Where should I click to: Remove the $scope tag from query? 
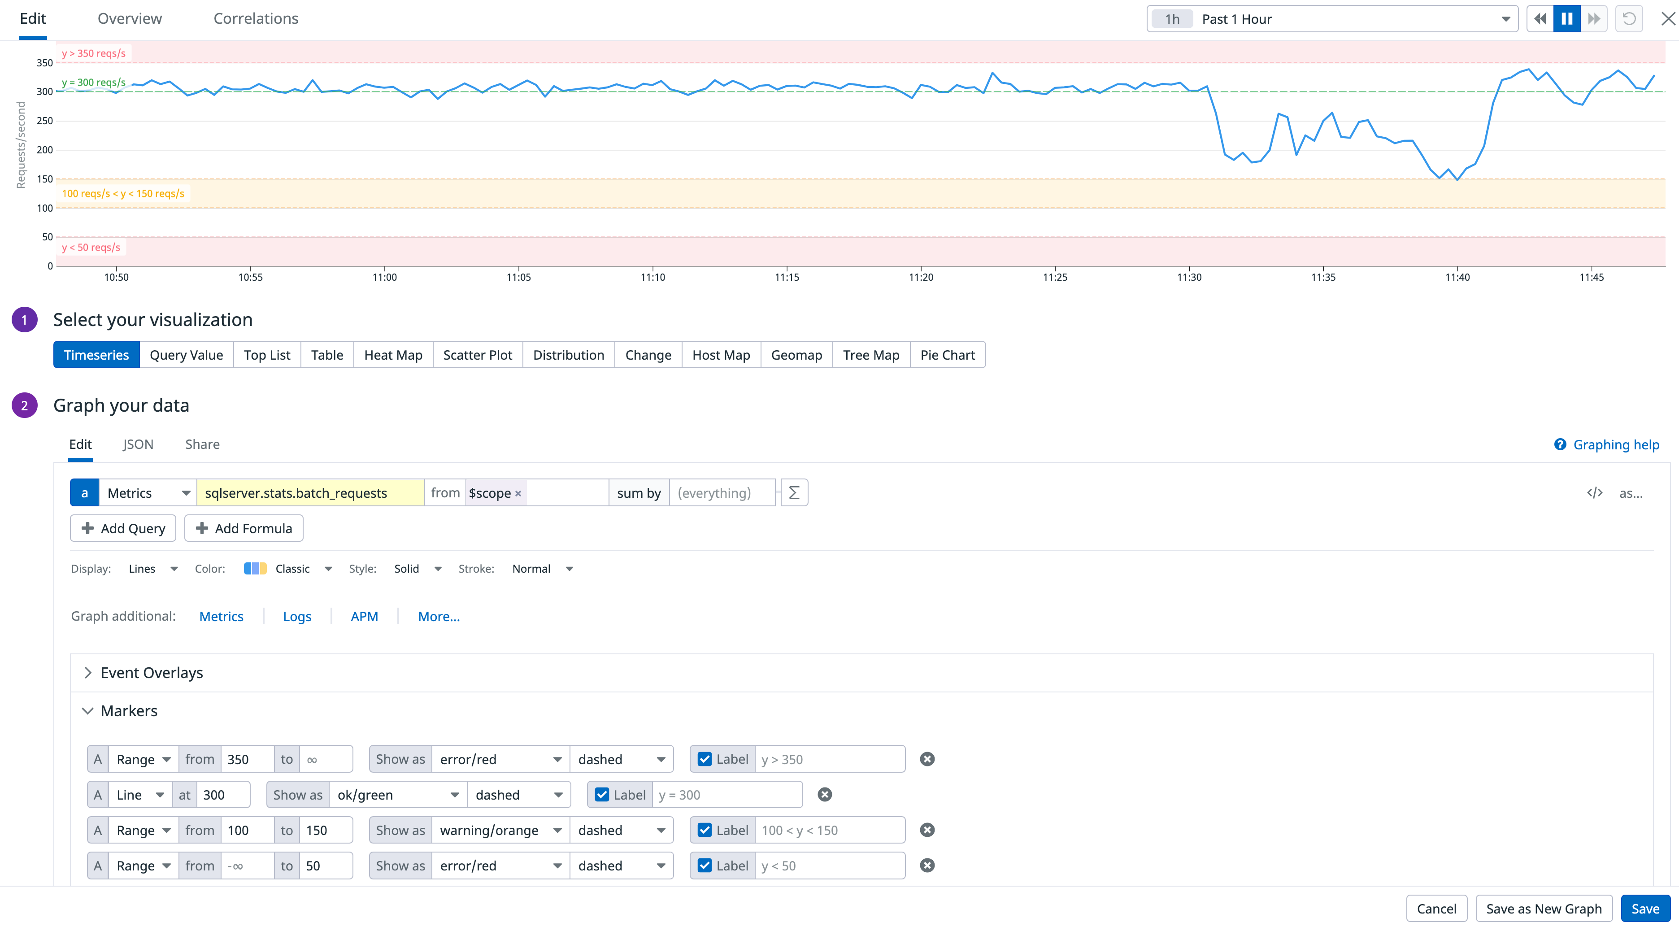(518, 494)
